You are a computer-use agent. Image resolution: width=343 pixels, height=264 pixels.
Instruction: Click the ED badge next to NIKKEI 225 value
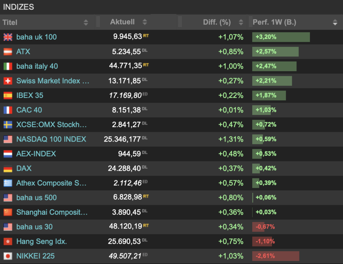(x=145, y=254)
